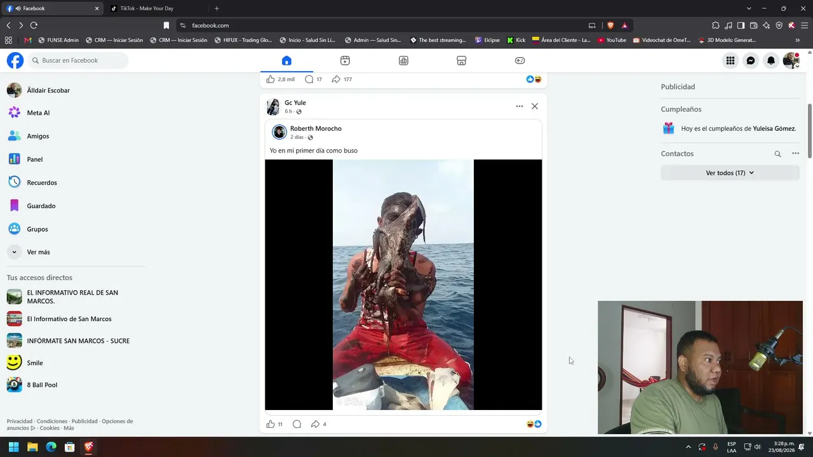Show more bookmarks chevron

797,40
